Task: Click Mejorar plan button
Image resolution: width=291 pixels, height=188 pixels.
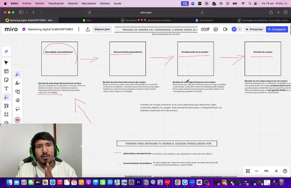Action: coord(102,29)
